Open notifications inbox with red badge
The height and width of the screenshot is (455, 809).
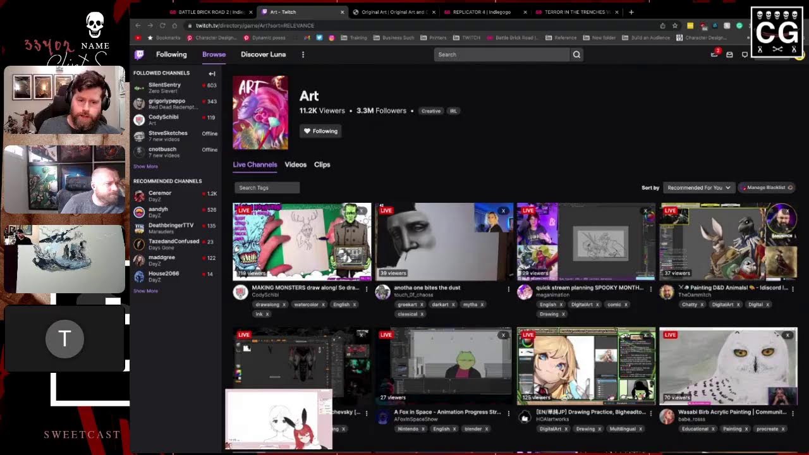coord(715,54)
